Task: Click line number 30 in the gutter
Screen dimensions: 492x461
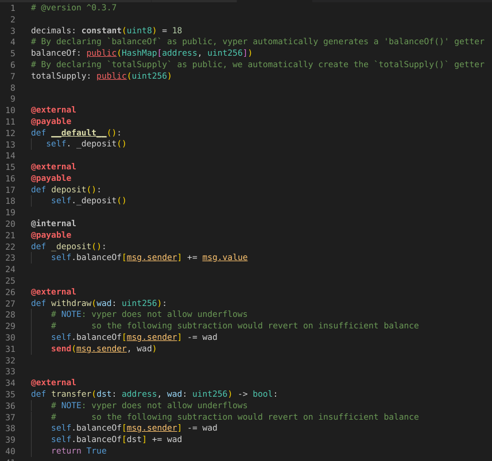Action: [10, 337]
